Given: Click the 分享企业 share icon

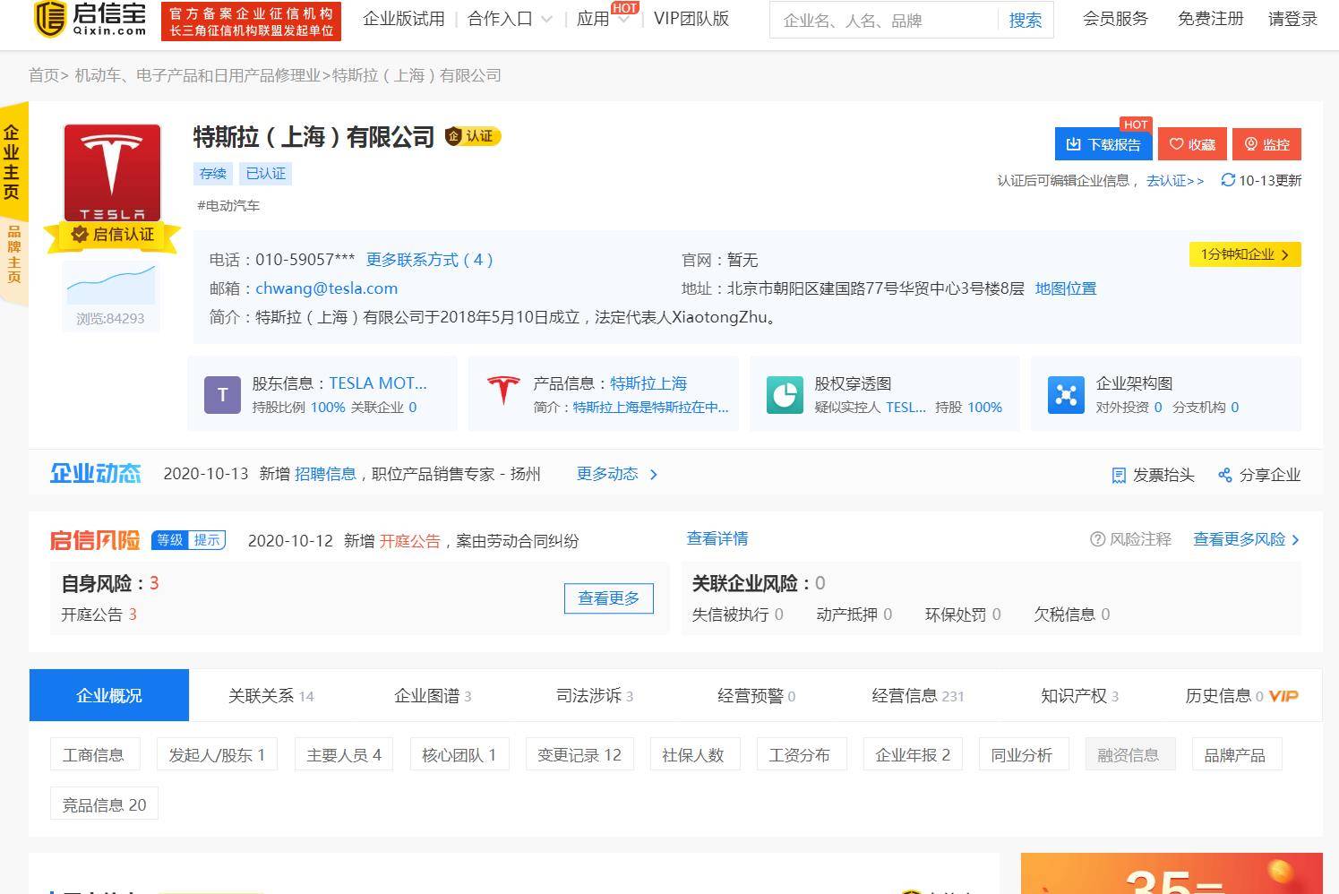Looking at the screenshot, I should click(1225, 475).
